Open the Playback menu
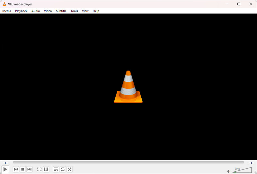Image resolution: width=257 pixels, height=174 pixels. pos(21,11)
